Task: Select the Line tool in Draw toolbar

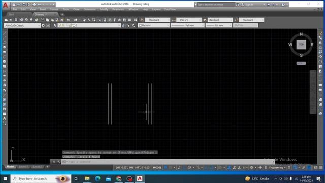Action: pyautogui.click(x=5, y=33)
